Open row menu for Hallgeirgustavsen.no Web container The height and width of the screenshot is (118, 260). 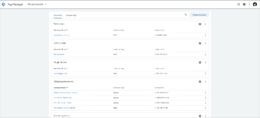click(x=205, y=108)
